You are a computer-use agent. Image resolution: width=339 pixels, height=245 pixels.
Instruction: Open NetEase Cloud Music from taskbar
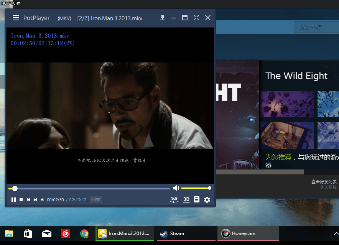(x=66, y=233)
